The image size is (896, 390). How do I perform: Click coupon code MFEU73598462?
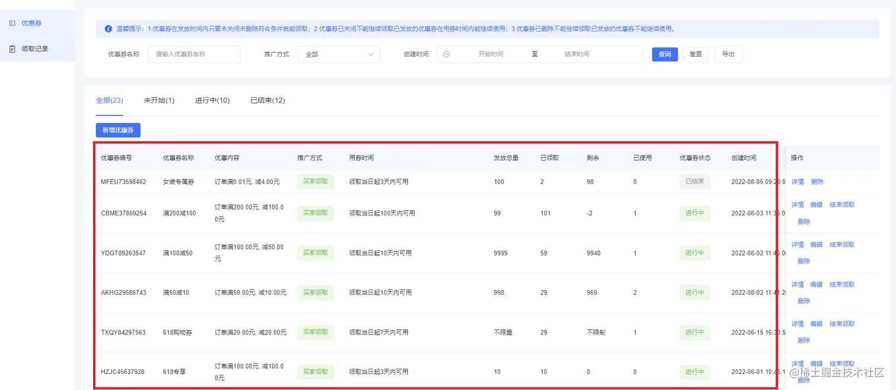click(x=123, y=182)
